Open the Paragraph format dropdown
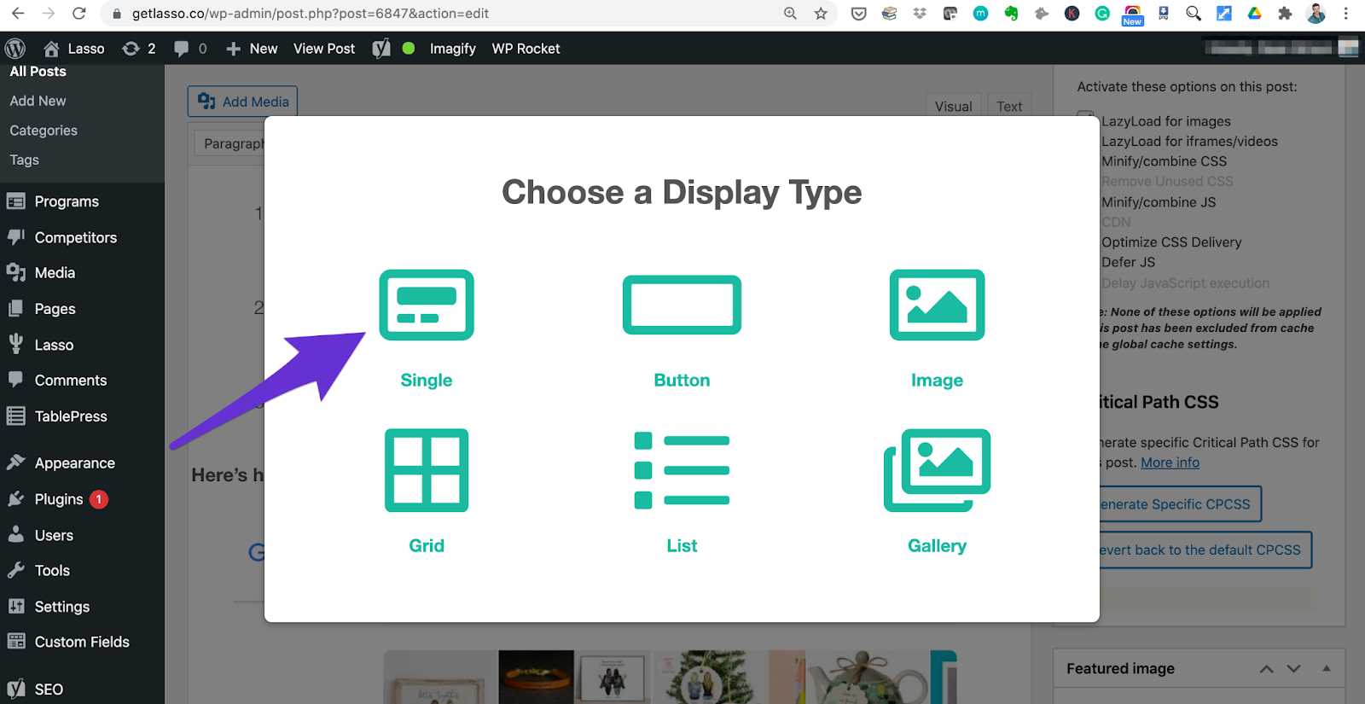The image size is (1365, 704). [x=229, y=143]
